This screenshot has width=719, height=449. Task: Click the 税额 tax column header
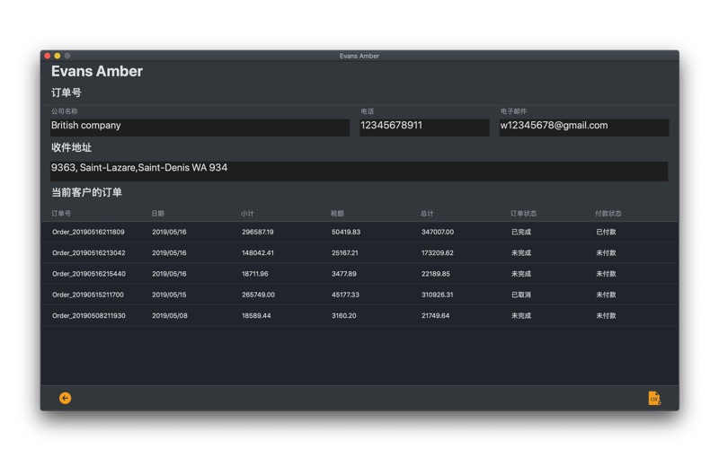coord(338,214)
